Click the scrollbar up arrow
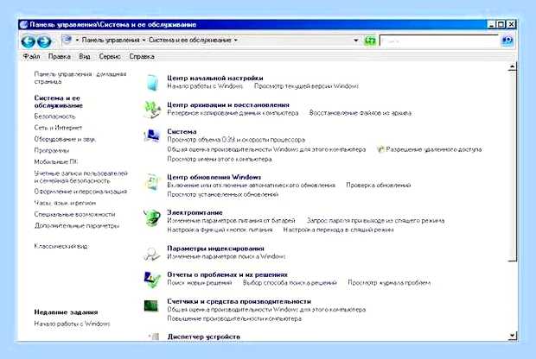536x359 pixels. 512,66
